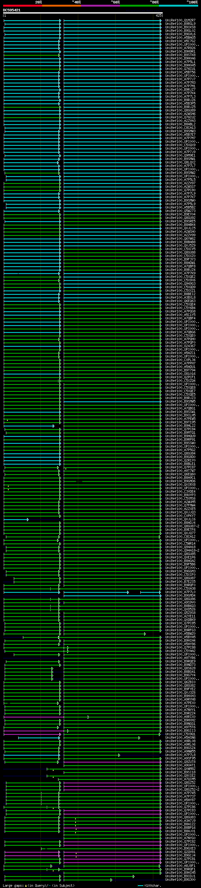
Task: Select hit UniRef100_B8ABL2
Action: pos(180,124)
